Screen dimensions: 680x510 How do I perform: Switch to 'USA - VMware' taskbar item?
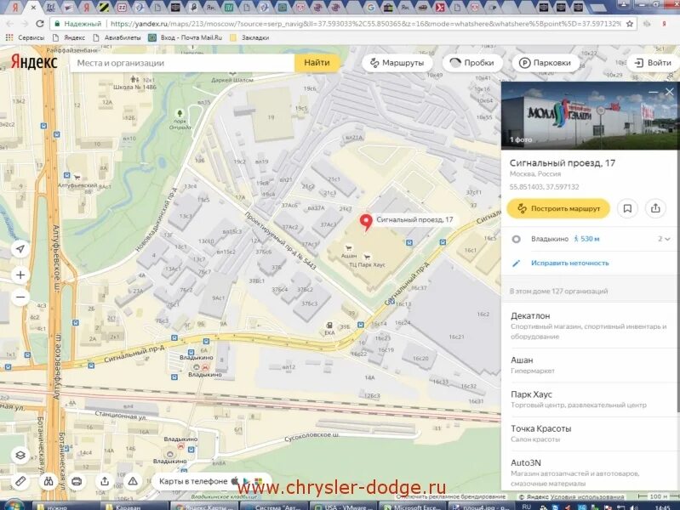(345, 506)
